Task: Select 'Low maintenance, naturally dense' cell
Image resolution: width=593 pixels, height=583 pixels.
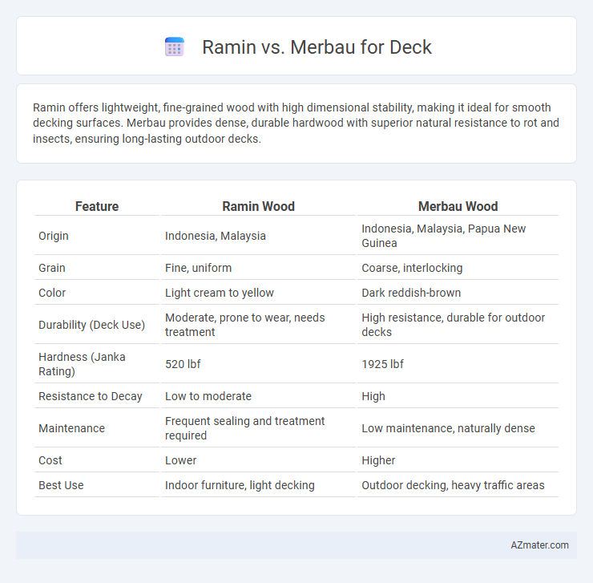Action: (x=448, y=428)
